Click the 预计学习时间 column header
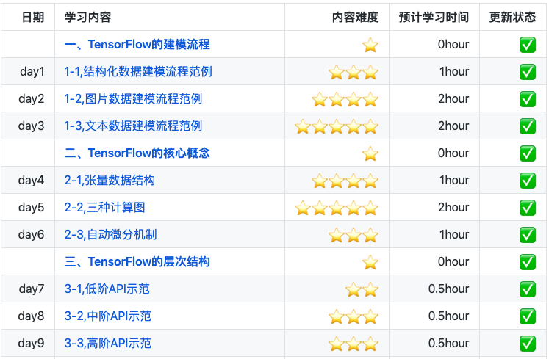The width and height of the screenshot is (549, 359). click(434, 17)
